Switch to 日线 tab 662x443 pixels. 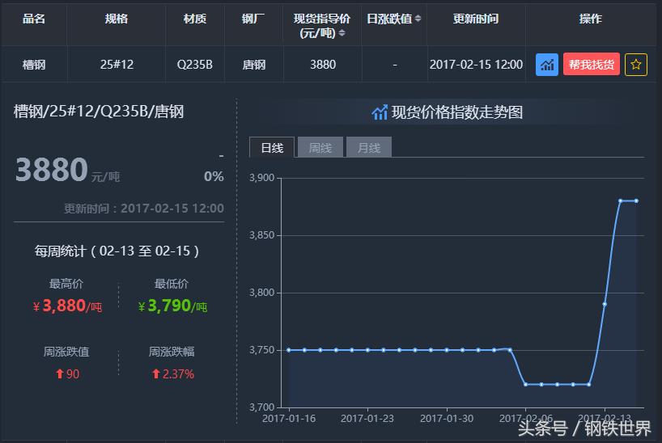pos(272,147)
